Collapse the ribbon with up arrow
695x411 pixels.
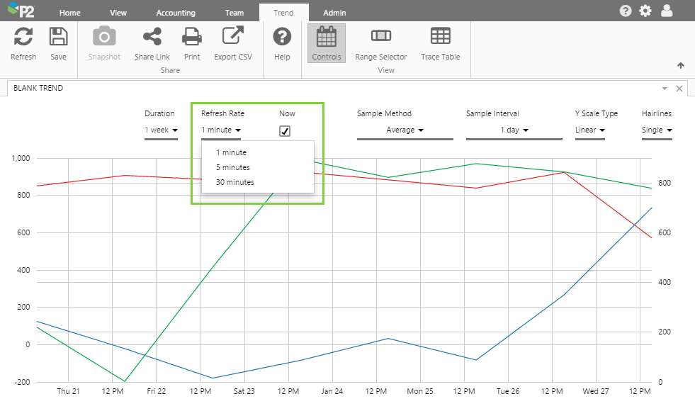pyautogui.click(x=681, y=65)
